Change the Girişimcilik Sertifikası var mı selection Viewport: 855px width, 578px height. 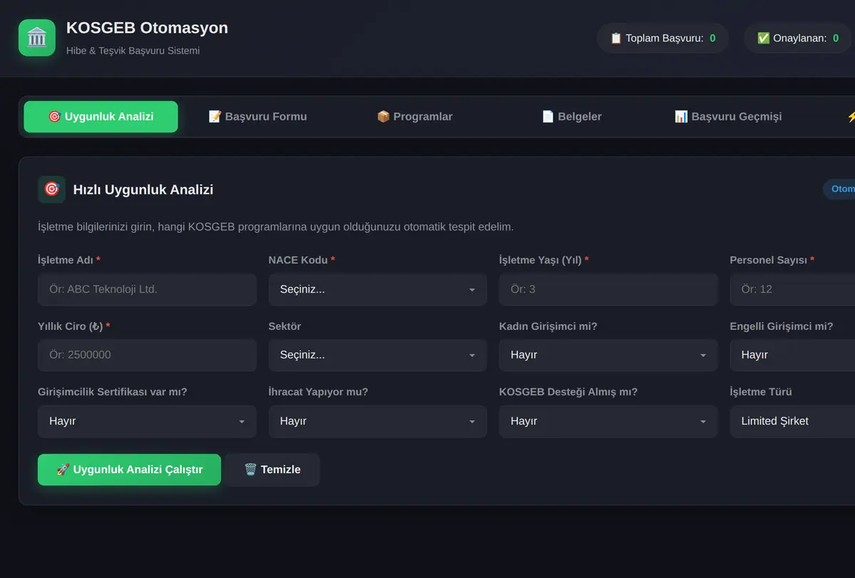click(x=147, y=421)
